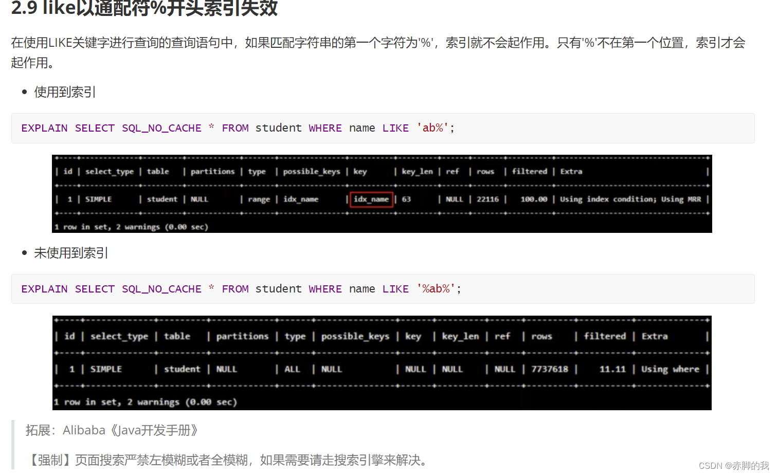The height and width of the screenshot is (475, 777).
Task: Click the 'ab%' string in first query
Action: tap(432, 128)
